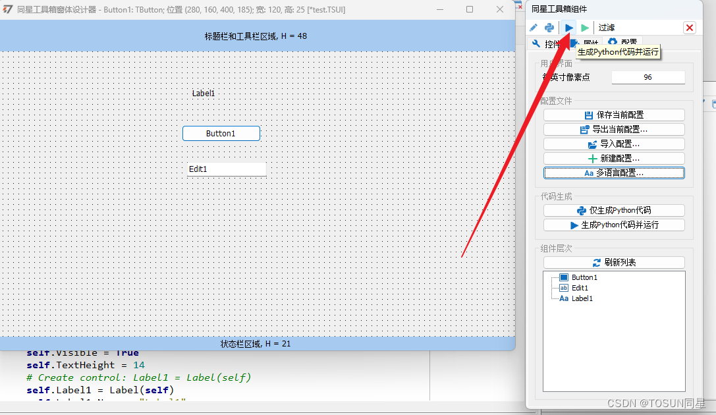Minimize the form designer window

[x=440, y=9]
